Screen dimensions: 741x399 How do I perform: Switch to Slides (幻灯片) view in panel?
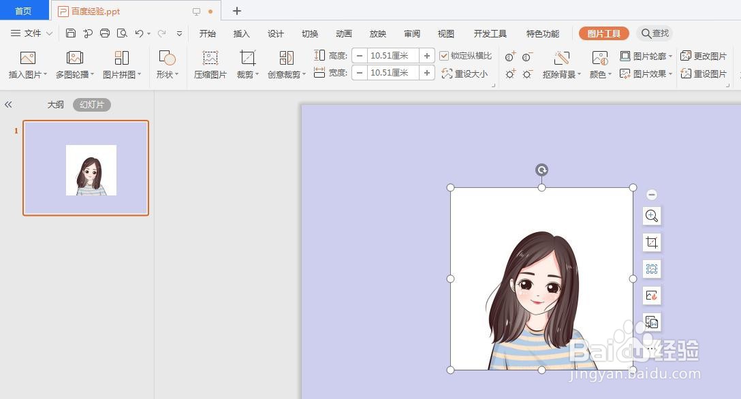click(x=92, y=105)
